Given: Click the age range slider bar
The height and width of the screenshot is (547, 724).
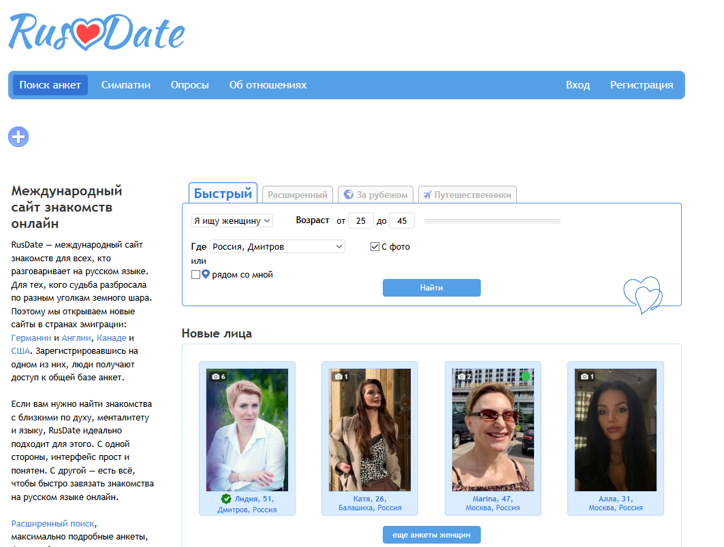Looking at the screenshot, I should point(492,221).
